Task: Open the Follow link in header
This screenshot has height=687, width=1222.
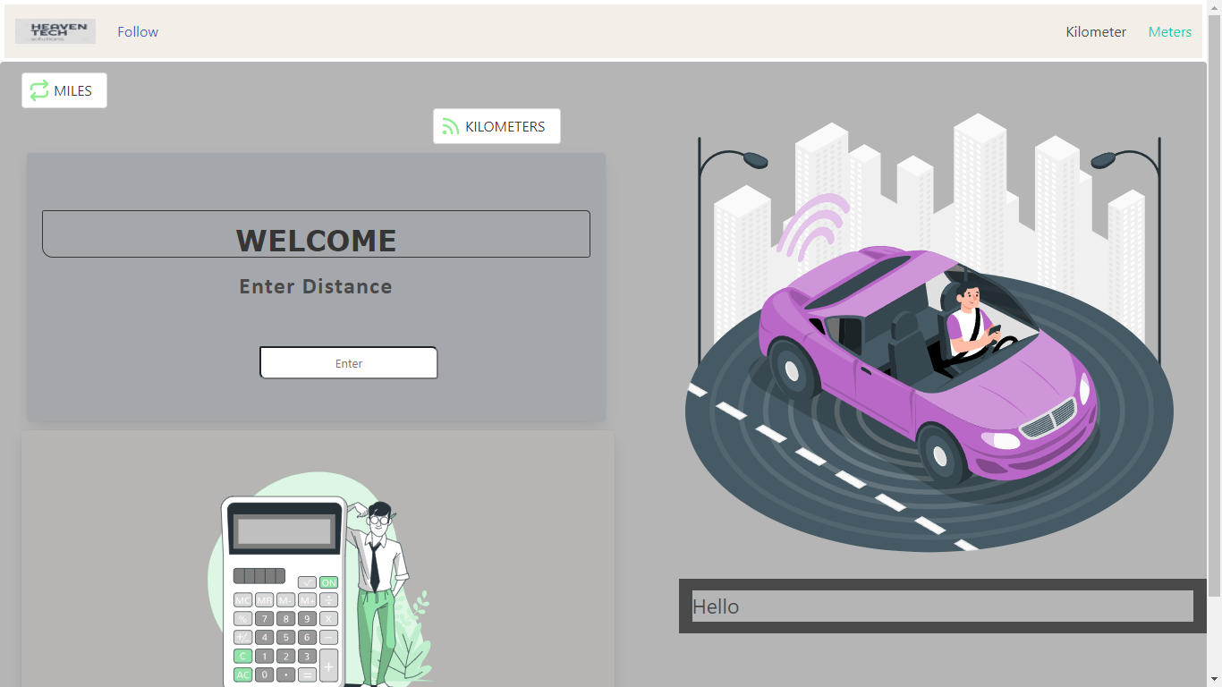Action: 138,32
